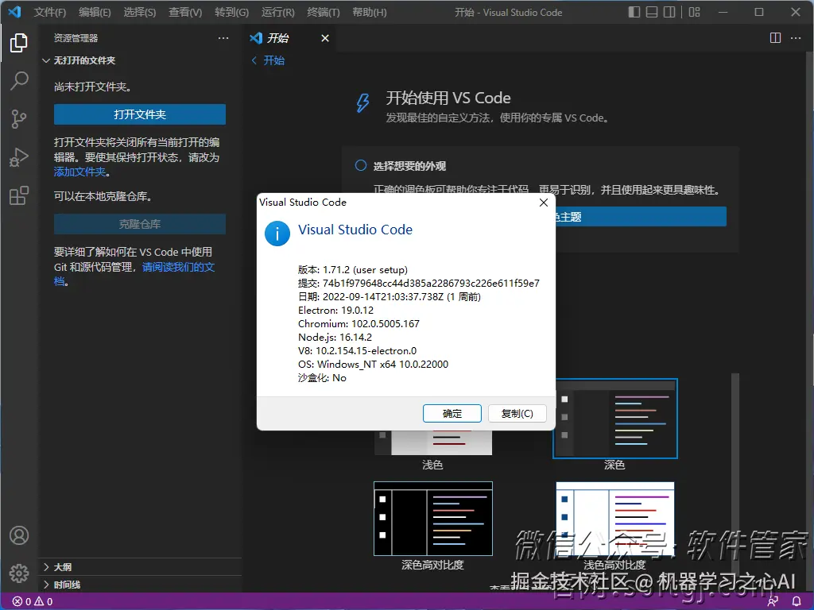Click the 沙盒化: No line
The image size is (814, 610).
[322, 377]
